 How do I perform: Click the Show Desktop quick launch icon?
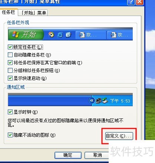point(69,35)
